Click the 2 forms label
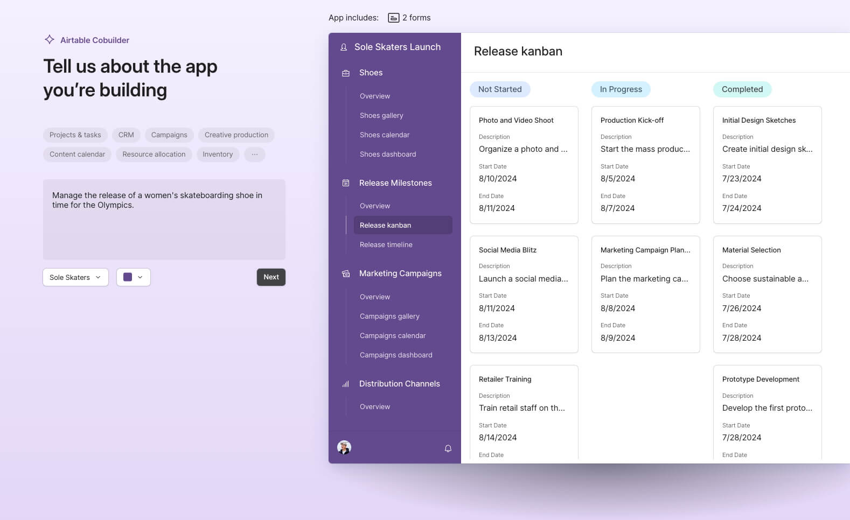Image resolution: width=850 pixels, height=520 pixels. [x=416, y=18]
